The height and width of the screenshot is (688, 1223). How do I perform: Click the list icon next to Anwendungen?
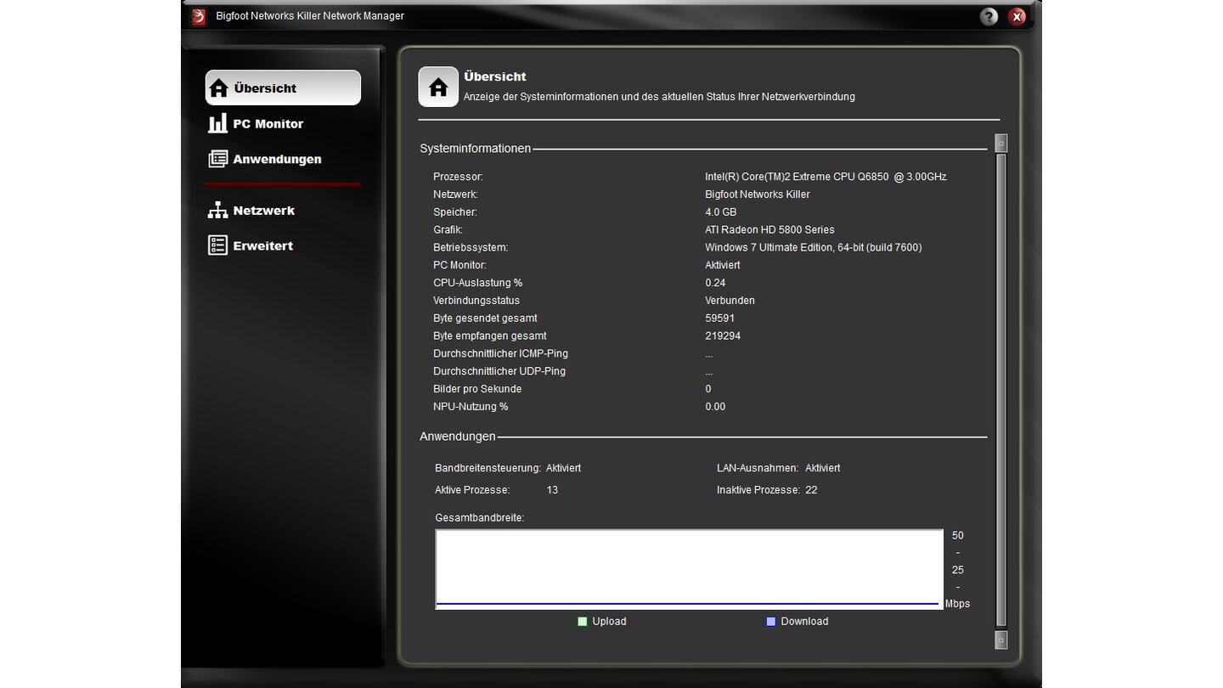click(217, 159)
